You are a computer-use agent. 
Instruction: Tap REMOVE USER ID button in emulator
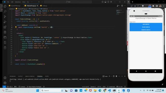(x=146, y=30)
